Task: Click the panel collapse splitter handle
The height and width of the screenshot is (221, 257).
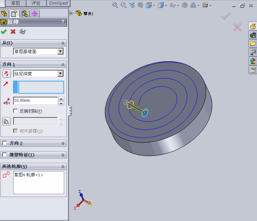Action: 70,110
